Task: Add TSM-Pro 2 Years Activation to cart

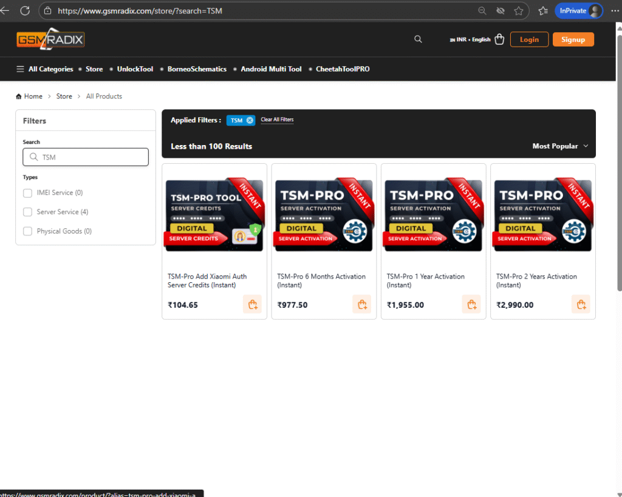Action: [x=580, y=304]
